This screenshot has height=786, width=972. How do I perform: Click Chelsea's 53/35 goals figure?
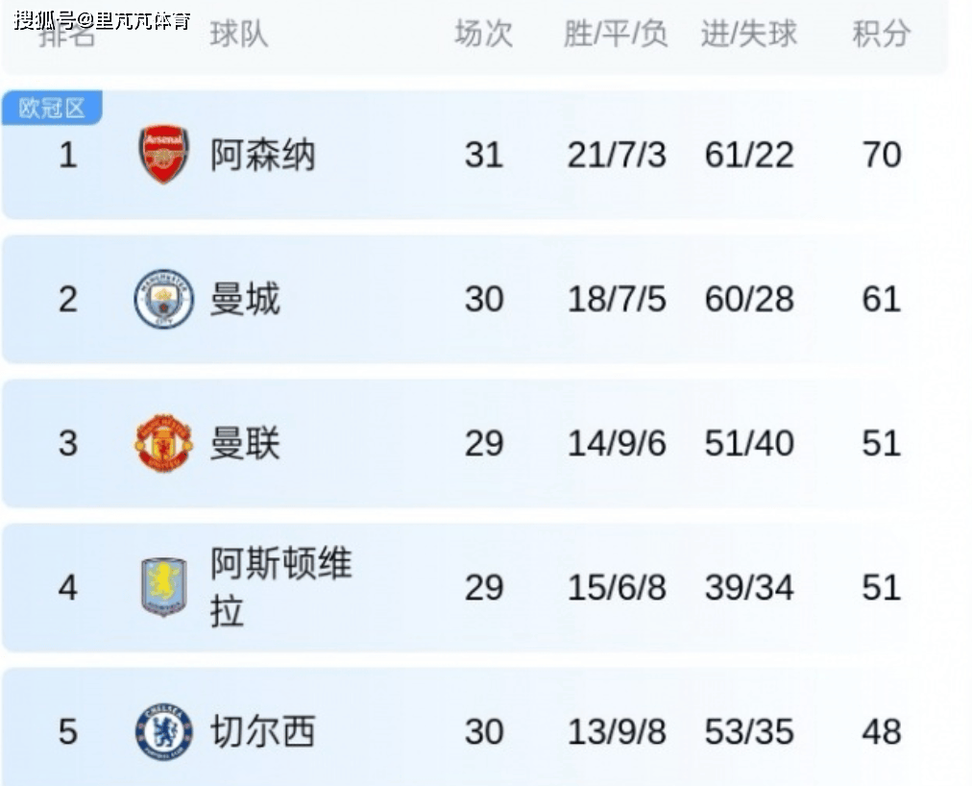(x=748, y=732)
